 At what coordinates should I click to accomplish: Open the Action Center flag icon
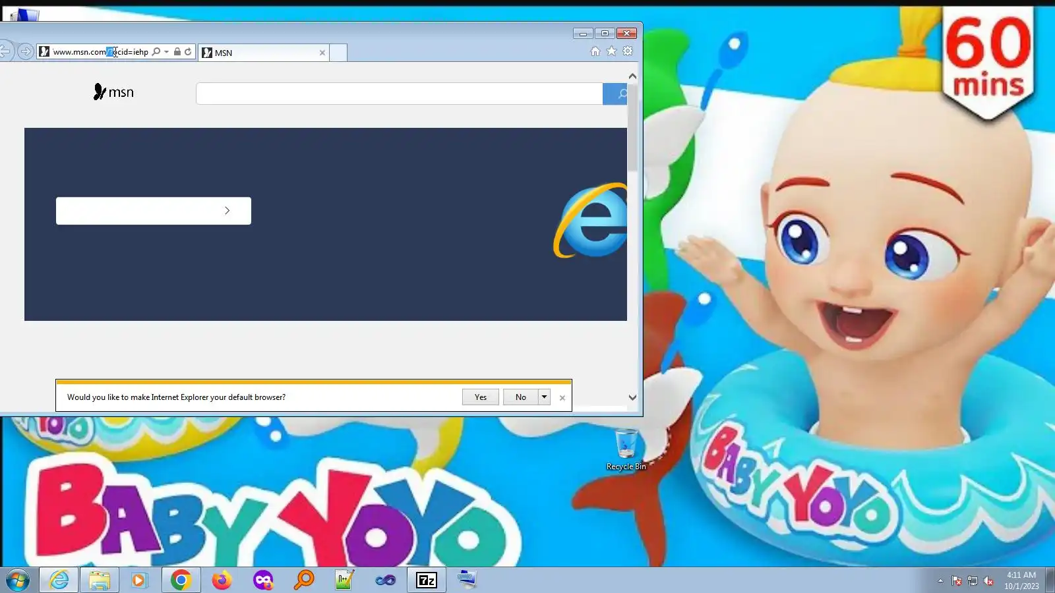coord(957,580)
